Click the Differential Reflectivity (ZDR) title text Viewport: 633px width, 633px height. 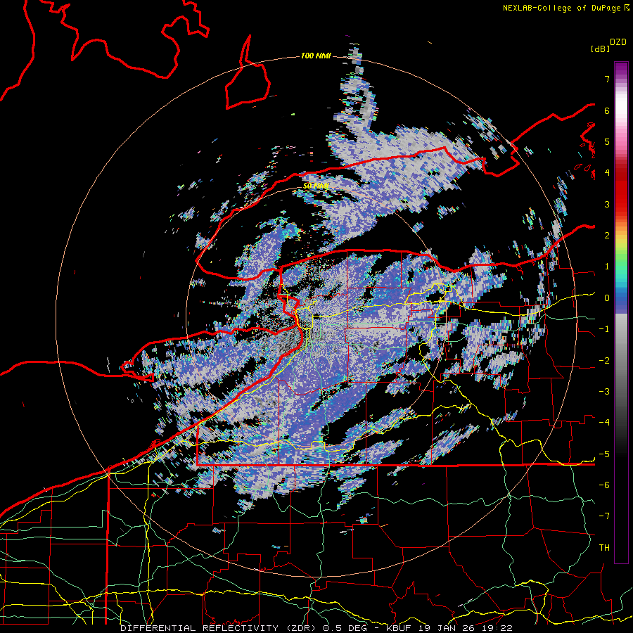click(x=220, y=628)
